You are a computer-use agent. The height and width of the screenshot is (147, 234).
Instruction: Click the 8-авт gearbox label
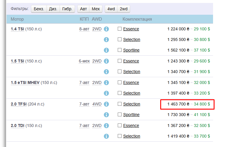pyautogui.click(x=84, y=29)
